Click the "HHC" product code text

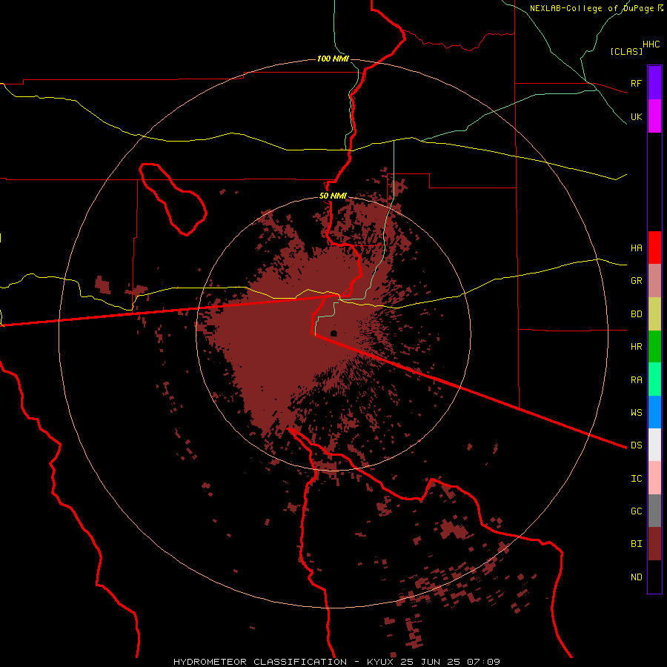pyautogui.click(x=651, y=44)
